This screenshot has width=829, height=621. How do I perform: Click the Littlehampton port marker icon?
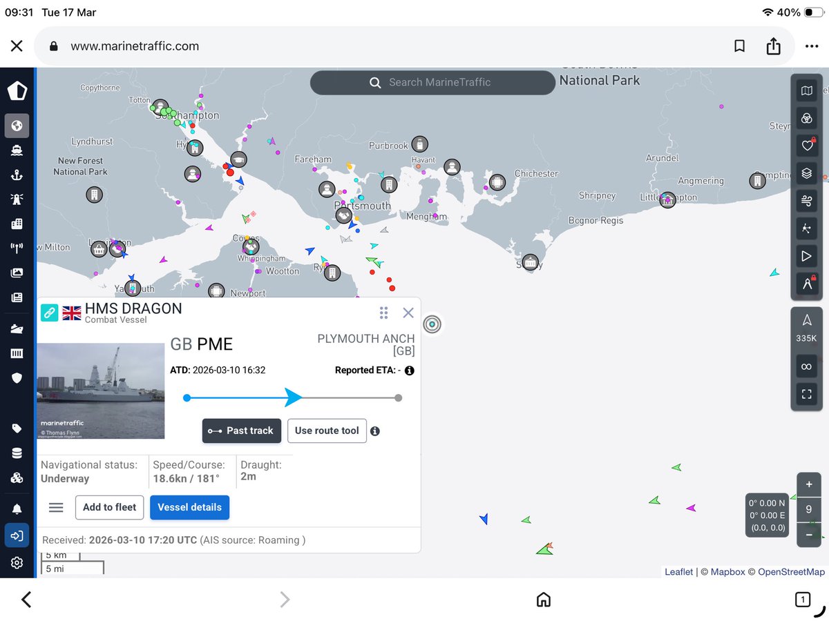[667, 200]
